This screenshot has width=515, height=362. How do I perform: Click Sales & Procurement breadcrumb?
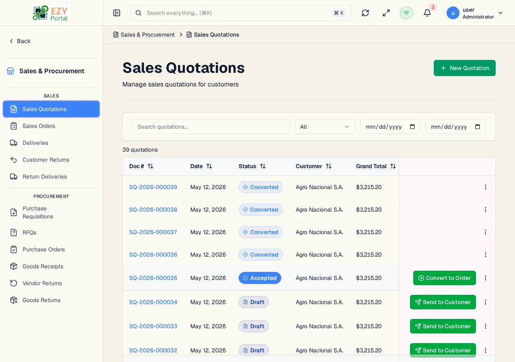[144, 35]
